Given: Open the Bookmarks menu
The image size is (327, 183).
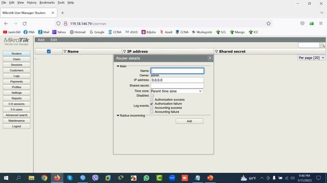Looking at the screenshot, I should [47, 3].
